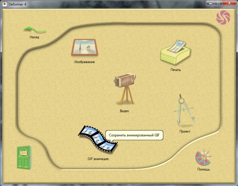Screen dimensions: 238x186
Task: Close the Deformer 4 window
Action: [230, 3]
